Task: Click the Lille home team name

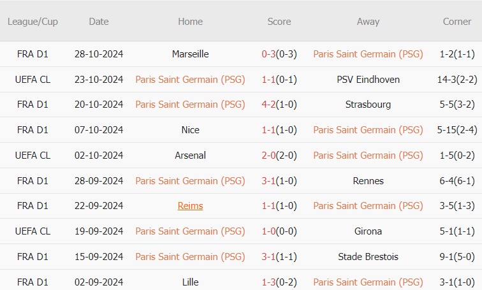Action: (190, 282)
